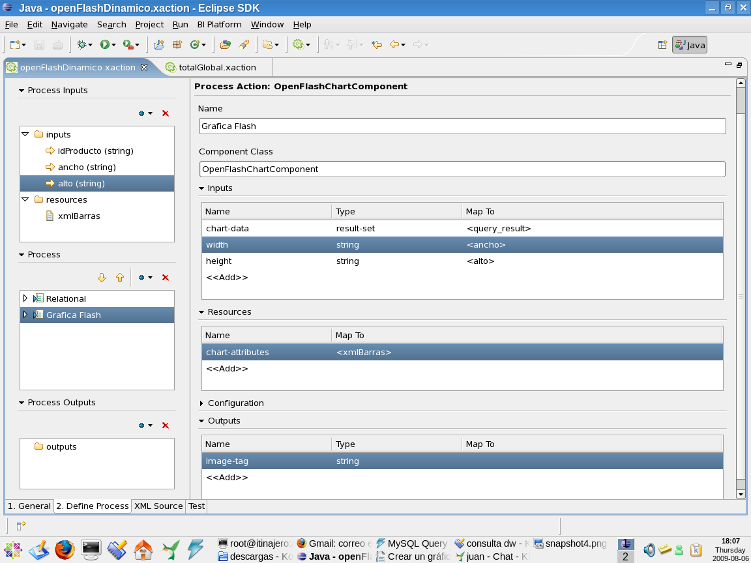The height and width of the screenshot is (563, 751).
Task: Move Grafica Flash action up
Action: point(120,278)
